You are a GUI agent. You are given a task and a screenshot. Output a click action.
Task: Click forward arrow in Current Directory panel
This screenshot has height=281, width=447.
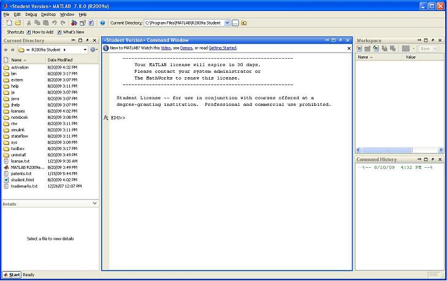12,50
